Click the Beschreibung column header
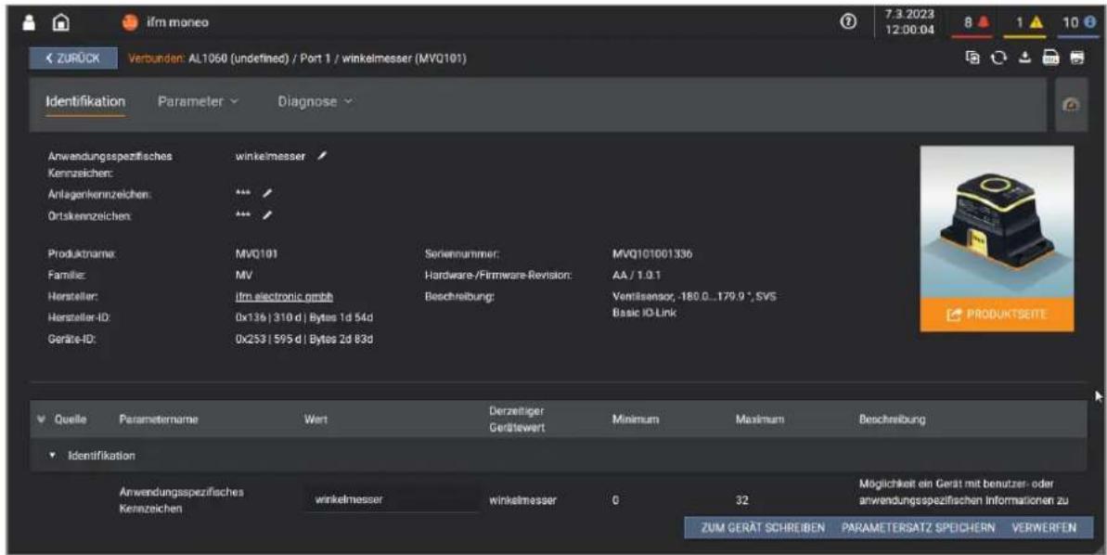Image resolution: width=1107 pixels, height=555 pixels. coord(892,419)
